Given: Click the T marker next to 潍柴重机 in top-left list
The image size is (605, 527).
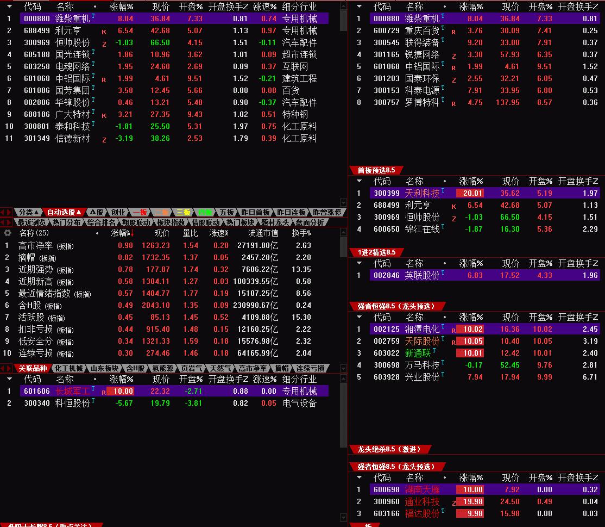Looking at the screenshot, I should click(x=93, y=16).
